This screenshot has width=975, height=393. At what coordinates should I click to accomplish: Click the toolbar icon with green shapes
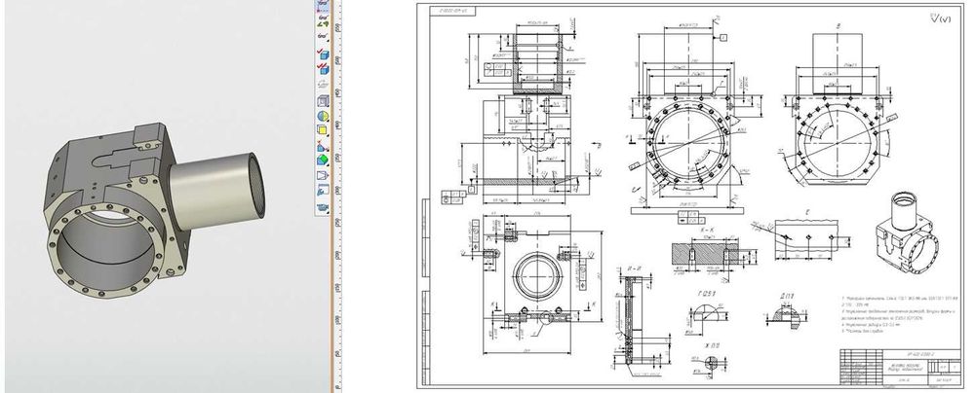click(322, 22)
